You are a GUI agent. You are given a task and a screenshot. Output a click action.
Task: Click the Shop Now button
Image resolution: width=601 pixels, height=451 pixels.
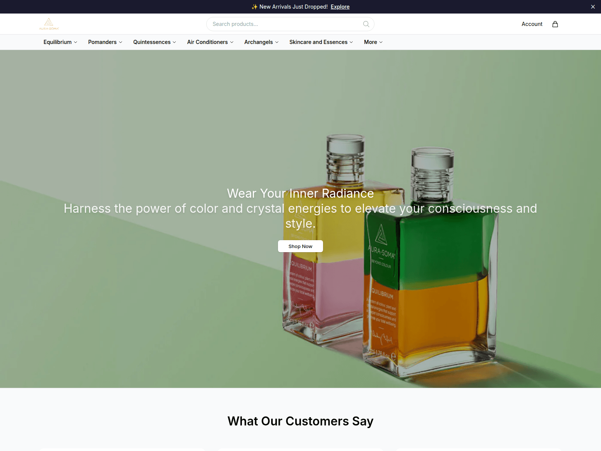(x=300, y=246)
